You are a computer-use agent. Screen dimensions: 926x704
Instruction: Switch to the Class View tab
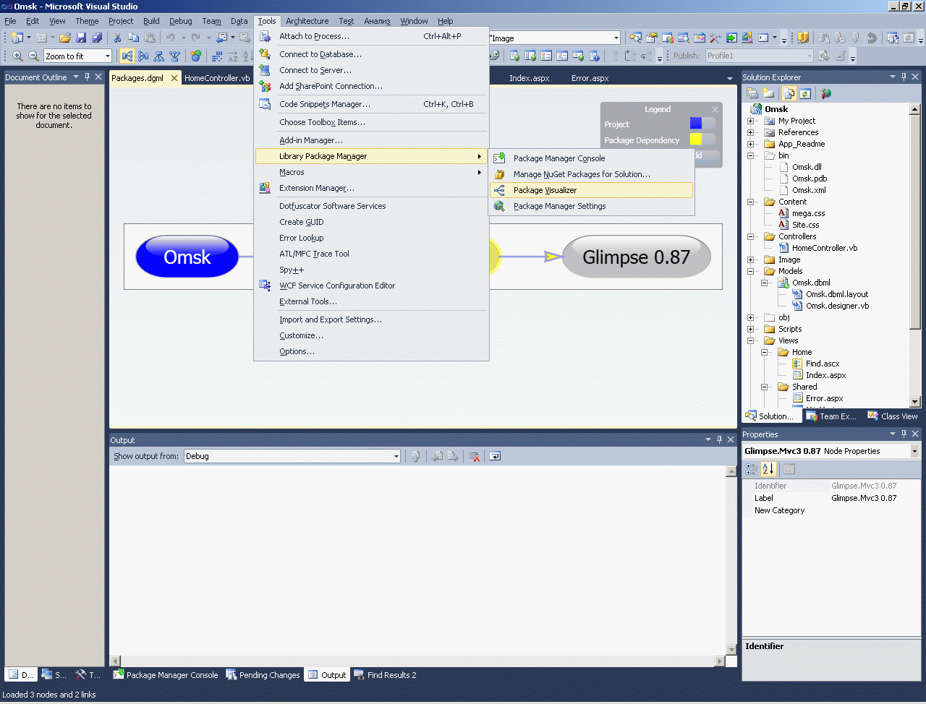point(893,416)
